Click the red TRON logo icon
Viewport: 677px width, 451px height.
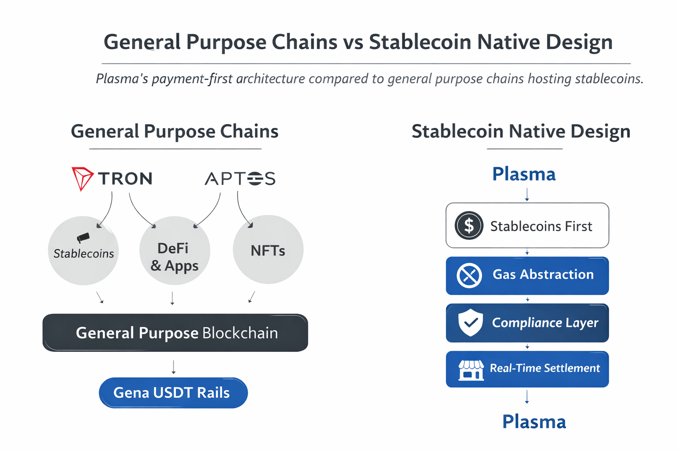(x=82, y=178)
